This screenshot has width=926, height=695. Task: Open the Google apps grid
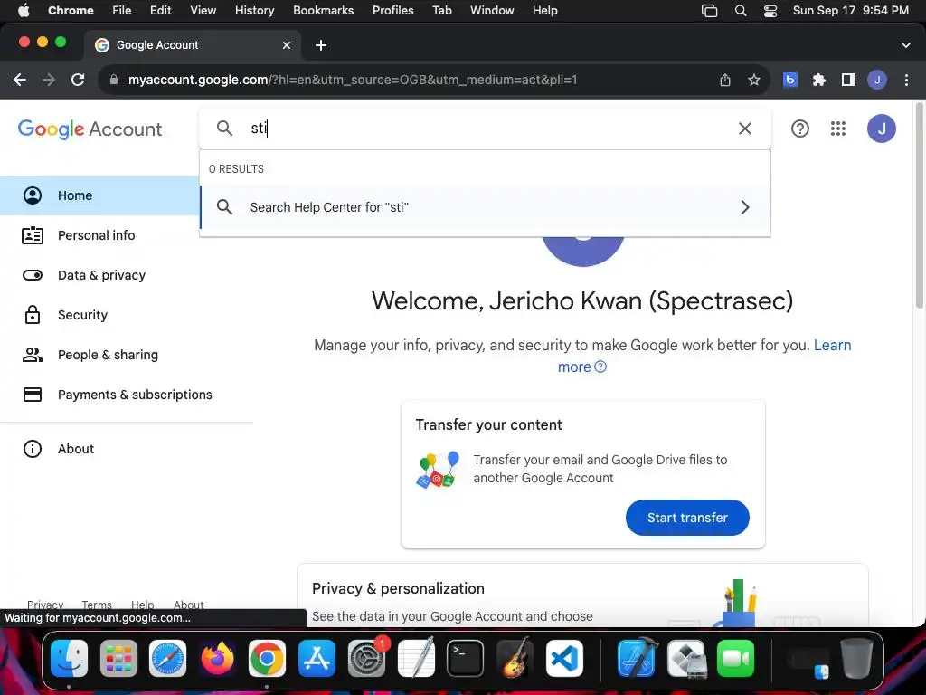(x=838, y=129)
